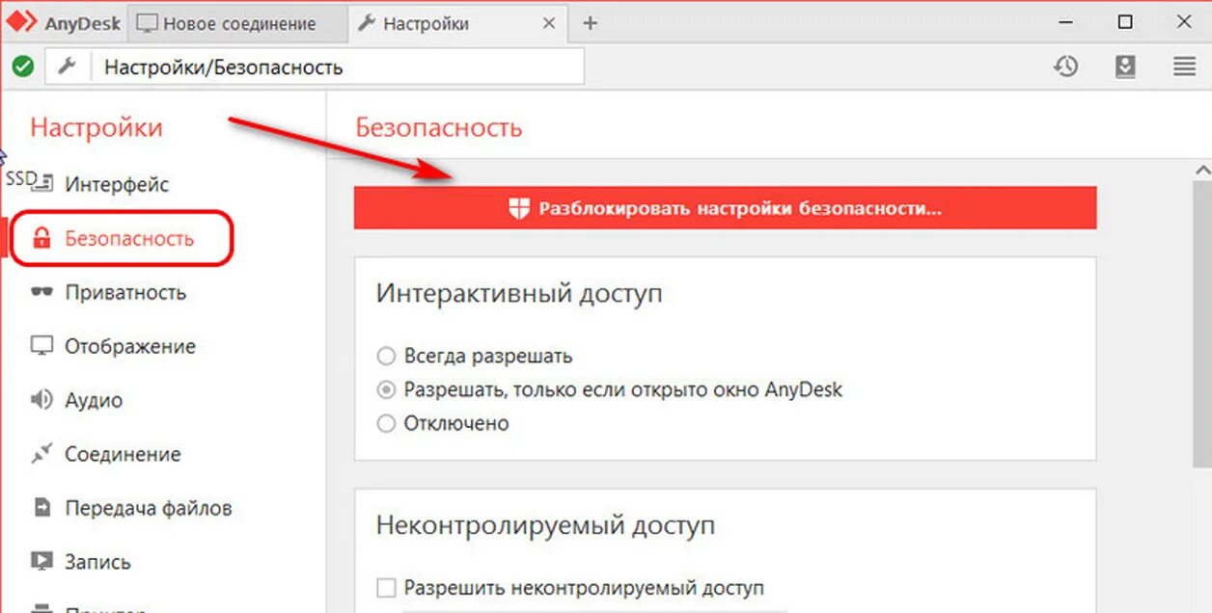This screenshot has height=613, width=1212.
Task: Open the session history clock icon
Action: [x=1065, y=67]
